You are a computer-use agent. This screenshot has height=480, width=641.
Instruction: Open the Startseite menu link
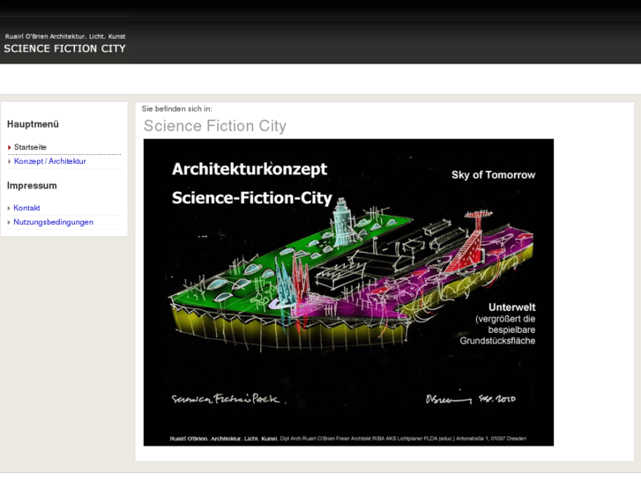click(x=30, y=147)
